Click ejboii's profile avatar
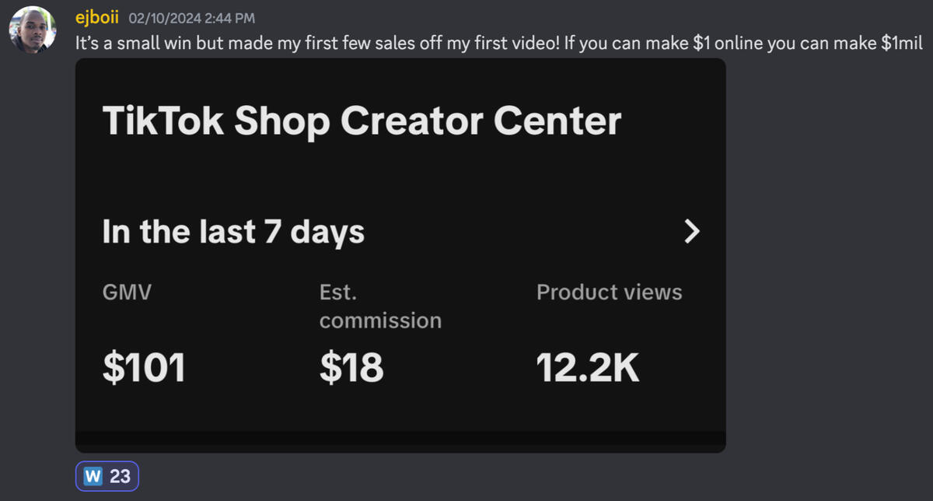This screenshot has height=501, width=933. tap(33, 31)
